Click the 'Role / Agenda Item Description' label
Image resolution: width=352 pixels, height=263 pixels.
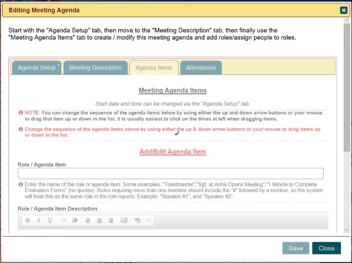(x=58, y=209)
